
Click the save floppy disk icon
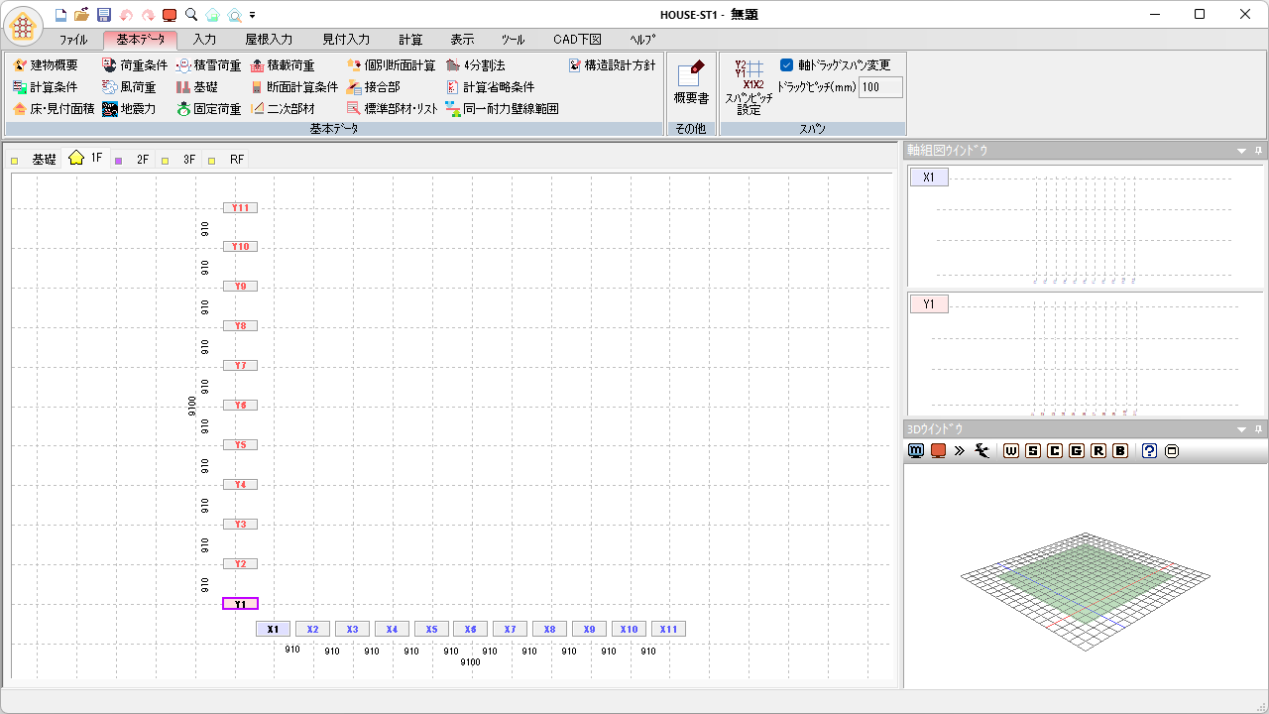pyautogui.click(x=103, y=15)
